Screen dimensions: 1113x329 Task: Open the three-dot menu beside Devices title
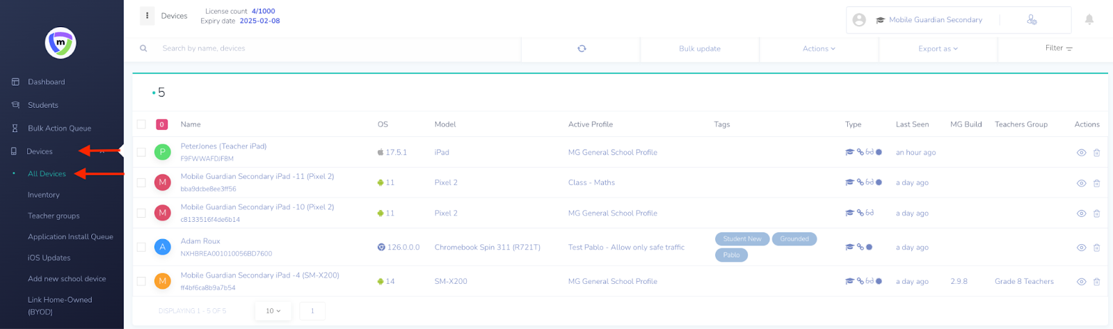pyautogui.click(x=147, y=15)
